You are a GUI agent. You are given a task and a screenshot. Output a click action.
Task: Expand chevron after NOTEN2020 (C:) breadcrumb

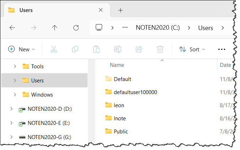pyautogui.click(x=189, y=28)
